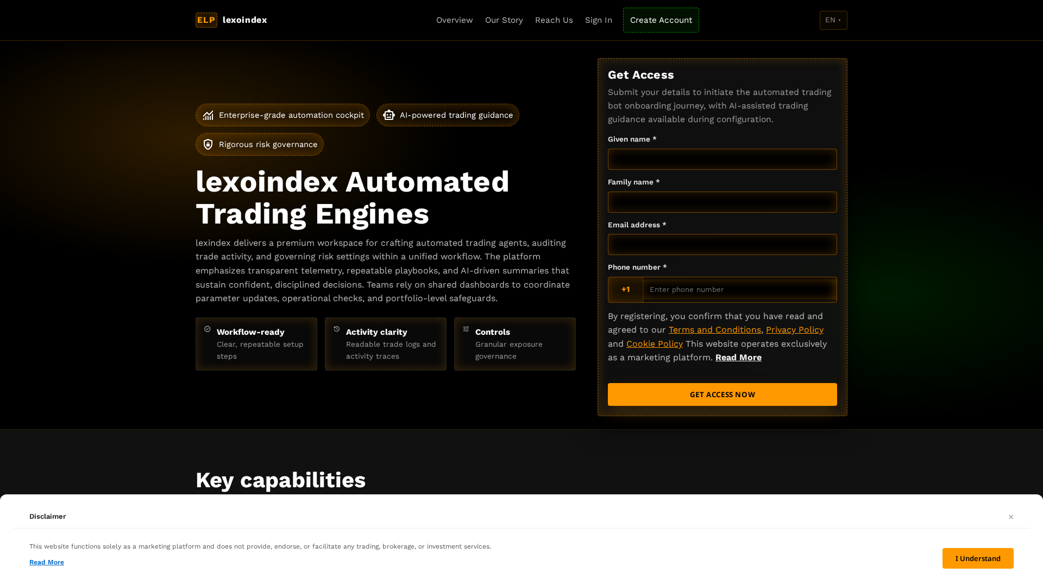Open the +1 country code selector
This screenshot has height=586, width=1043.
tap(626, 290)
